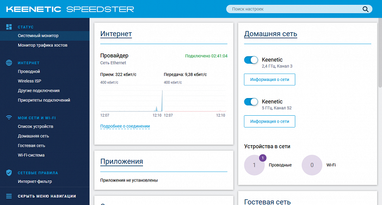382x205 pixels.
Task: Open Подробнее о соединении link
Action: pyautogui.click(x=125, y=126)
